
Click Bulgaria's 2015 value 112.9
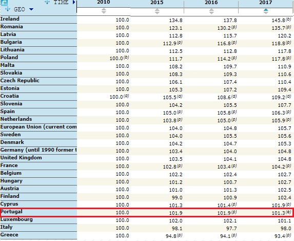click(170, 43)
